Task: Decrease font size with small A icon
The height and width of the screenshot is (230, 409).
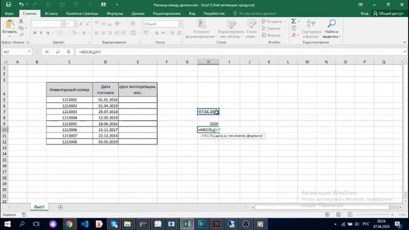Action: [x=88, y=24]
